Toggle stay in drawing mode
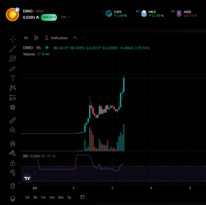This screenshot has height=205, width=206. tap(13, 153)
